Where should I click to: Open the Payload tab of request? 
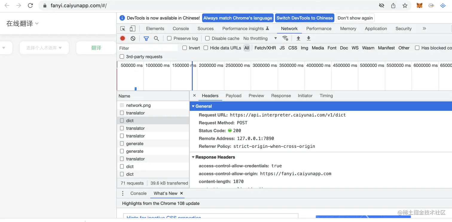[x=233, y=96]
